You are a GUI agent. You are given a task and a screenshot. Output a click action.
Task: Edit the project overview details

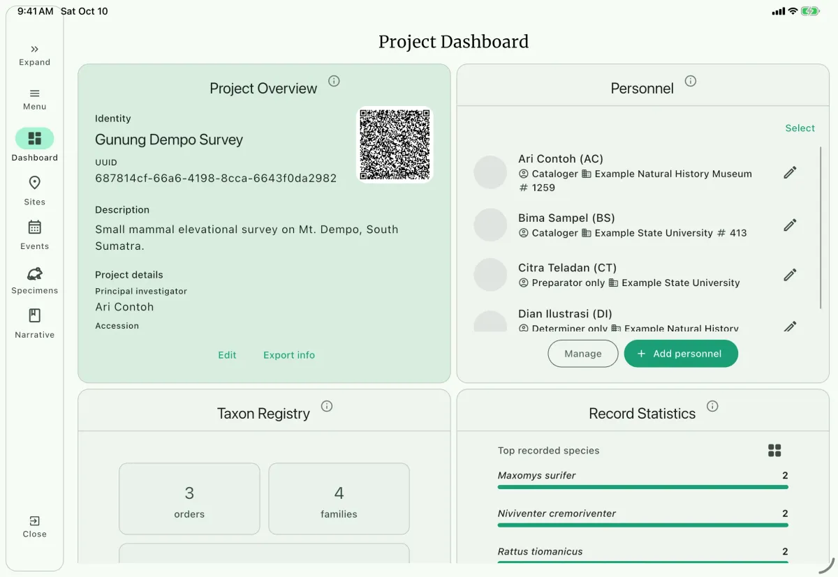click(227, 355)
